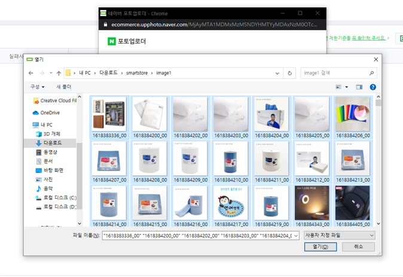Viewport: 403px width, 277px height.
Task: Expand the view options dropdown
Action: coord(346,87)
